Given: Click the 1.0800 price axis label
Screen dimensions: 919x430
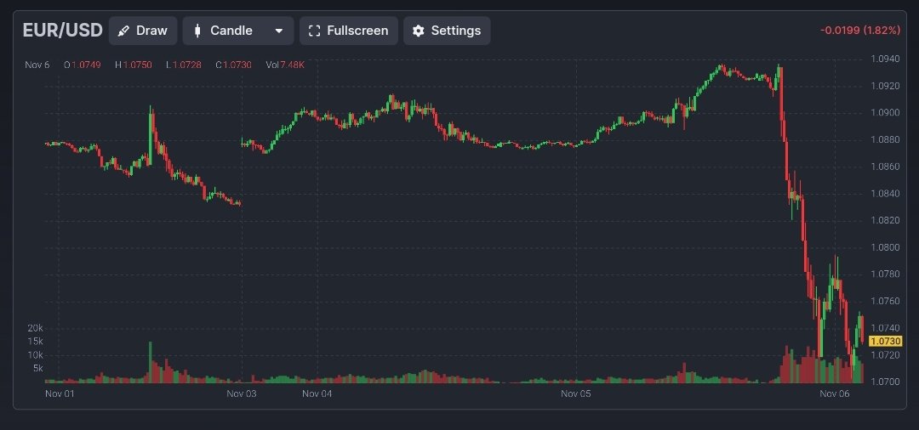Looking at the screenshot, I should click(x=885, y=247).
